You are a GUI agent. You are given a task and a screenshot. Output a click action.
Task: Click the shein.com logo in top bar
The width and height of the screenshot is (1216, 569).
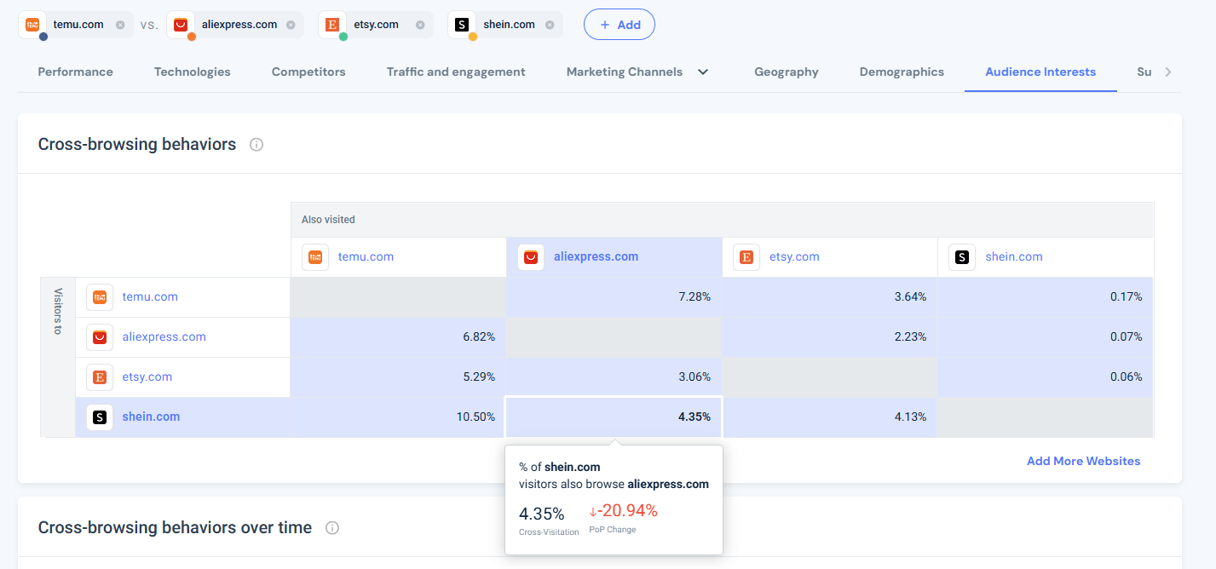(461, 25)
